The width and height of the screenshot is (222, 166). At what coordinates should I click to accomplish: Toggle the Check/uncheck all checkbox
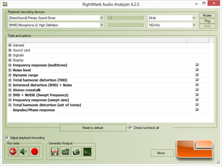coord(130,128)
